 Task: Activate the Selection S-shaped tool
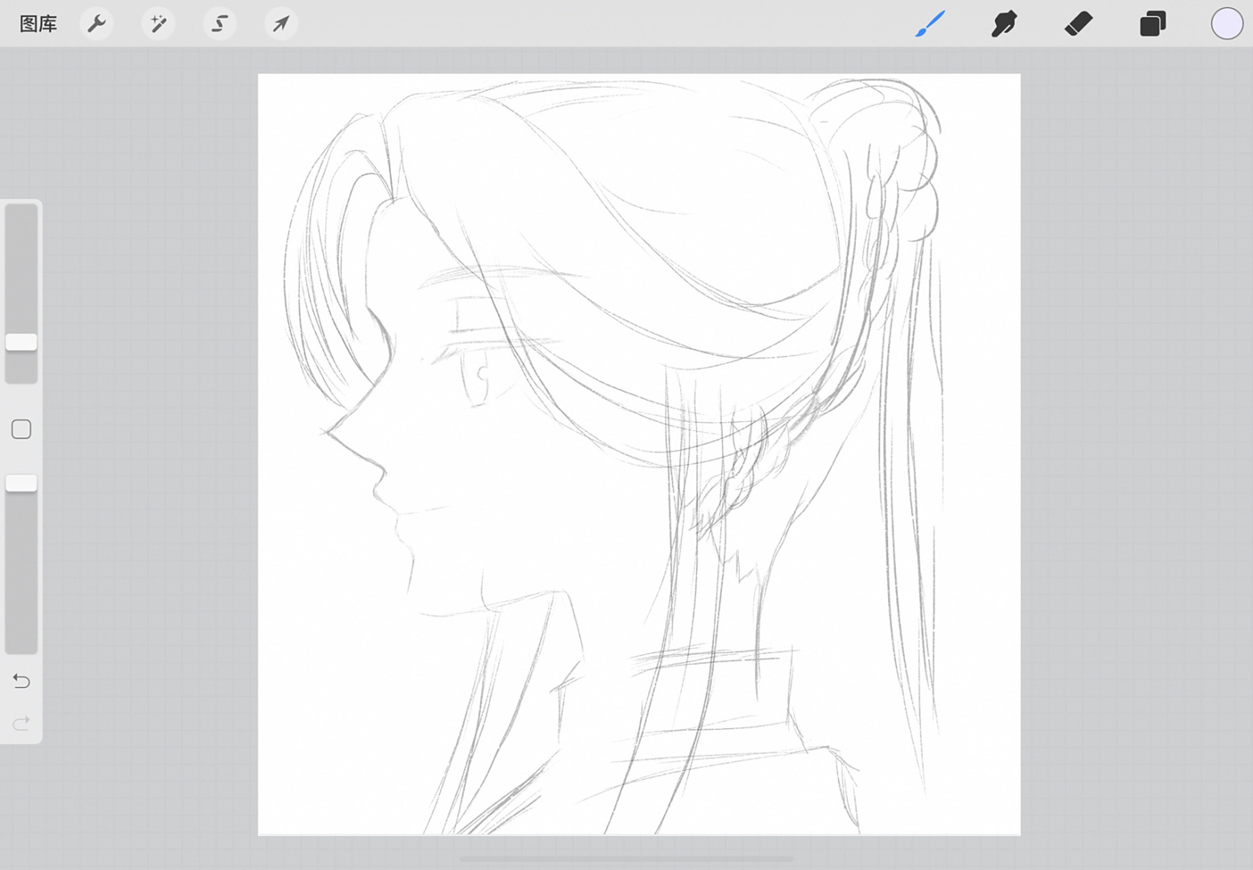(219, 24)
